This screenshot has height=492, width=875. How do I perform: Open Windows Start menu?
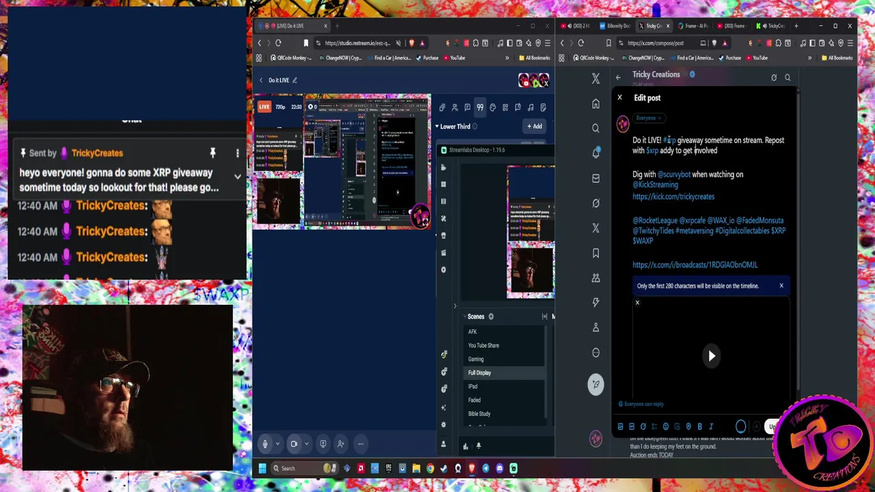coord(262,468)
